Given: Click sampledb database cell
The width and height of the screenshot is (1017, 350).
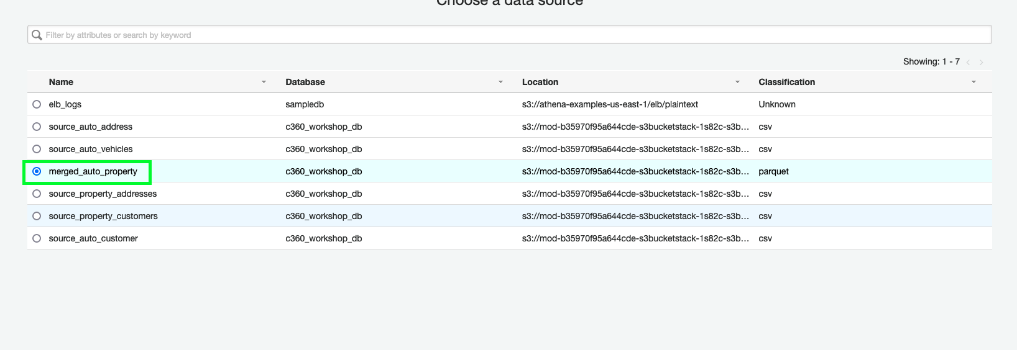Looking at the screenshot, I should [x=305, y=104].
